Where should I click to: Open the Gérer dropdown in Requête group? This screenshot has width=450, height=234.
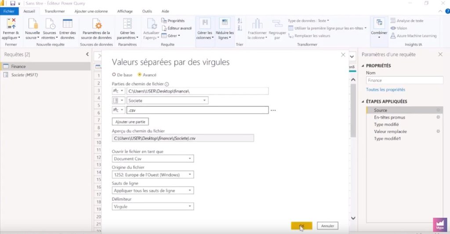click(171, 36)
